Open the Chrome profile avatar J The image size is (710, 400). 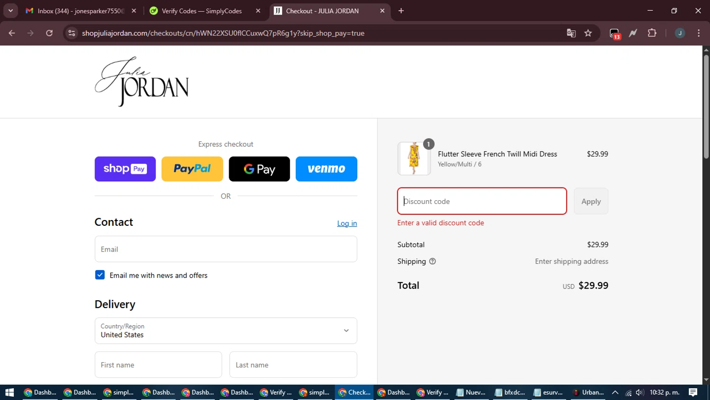point(680,33)
